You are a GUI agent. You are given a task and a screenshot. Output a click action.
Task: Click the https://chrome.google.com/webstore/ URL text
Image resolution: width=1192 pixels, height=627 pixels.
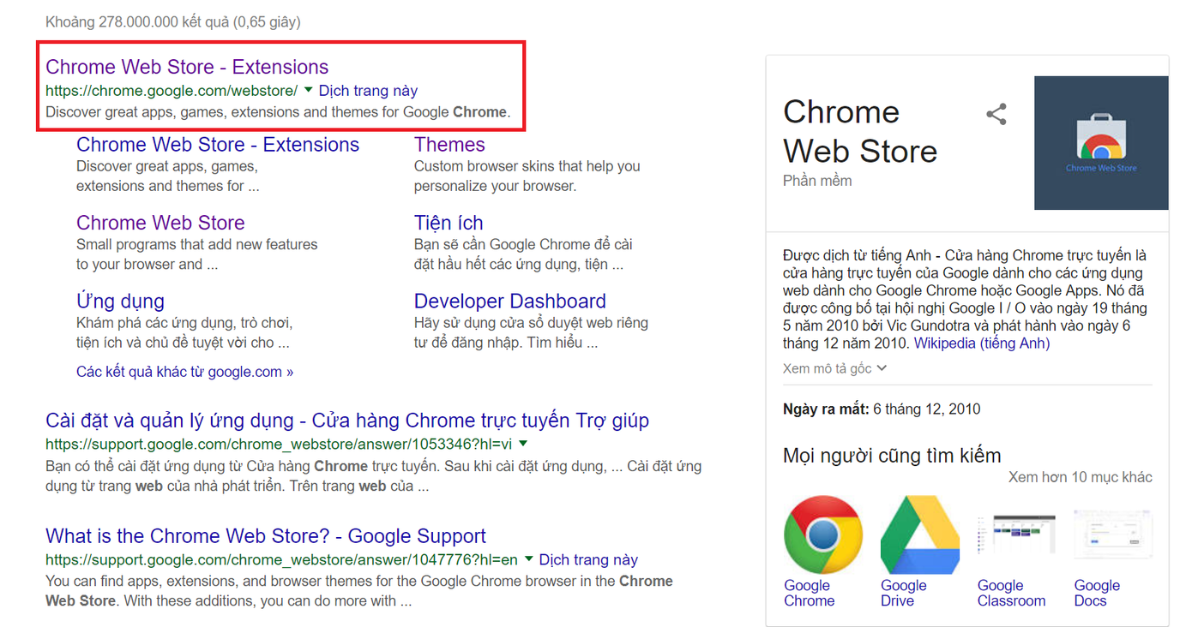coord(172,90)
